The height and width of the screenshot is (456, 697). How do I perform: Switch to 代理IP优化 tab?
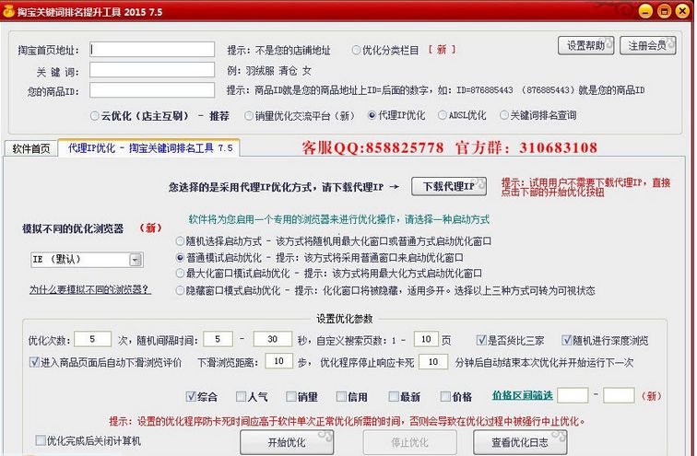click(149, 147)
